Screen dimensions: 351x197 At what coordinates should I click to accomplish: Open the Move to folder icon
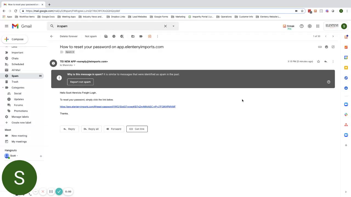(x=133, y=36)
